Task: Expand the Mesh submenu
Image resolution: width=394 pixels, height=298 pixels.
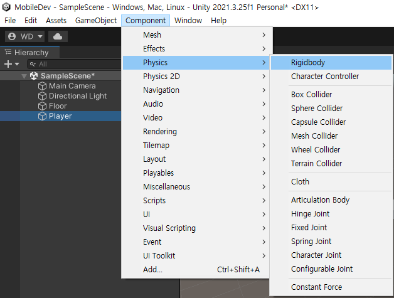Action: (196, 35)
